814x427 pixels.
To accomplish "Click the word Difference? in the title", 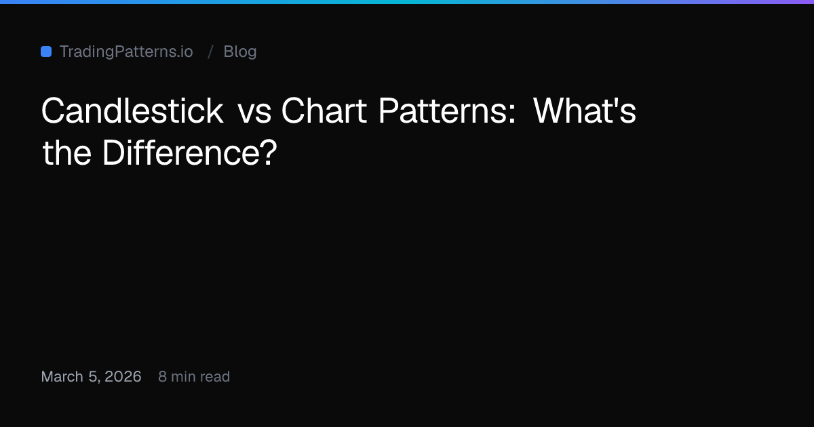I will [x=190, y=153].
